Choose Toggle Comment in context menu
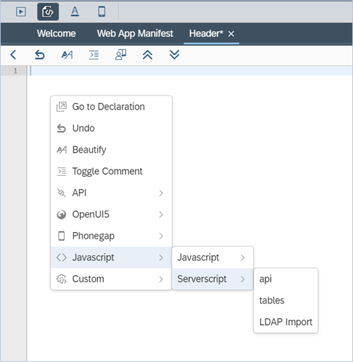Viewport: 353px width, 362px height. (111, 171)
